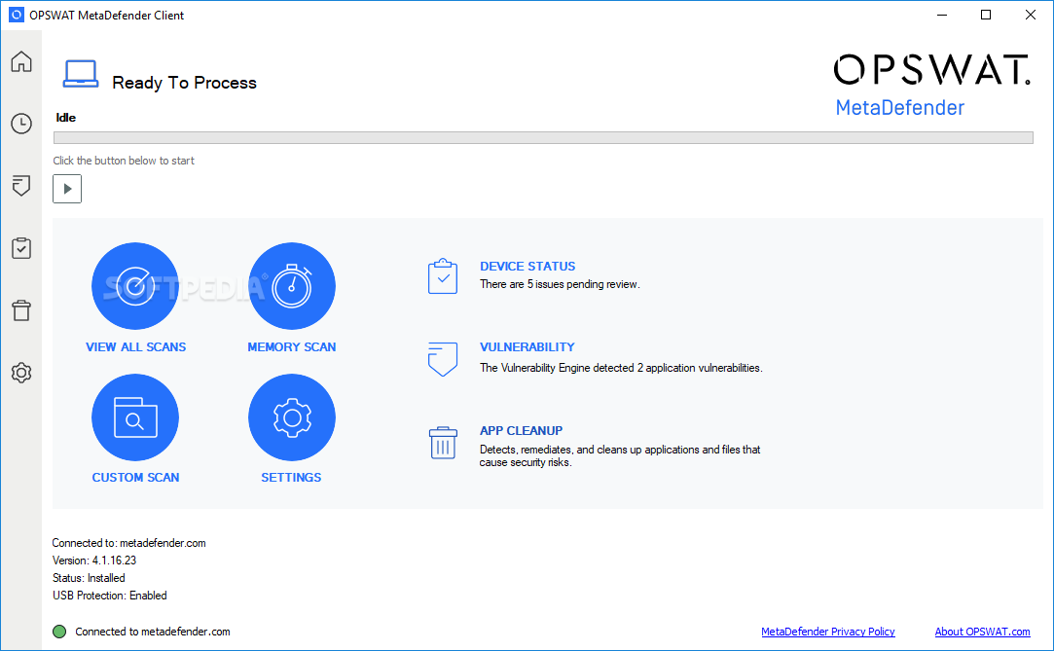Click 'There are 5 issues pending review' text

(x=560, y=284)
